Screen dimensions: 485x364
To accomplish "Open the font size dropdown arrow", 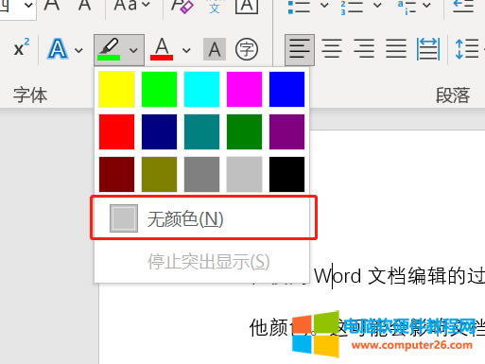I will tap(28, 5).
